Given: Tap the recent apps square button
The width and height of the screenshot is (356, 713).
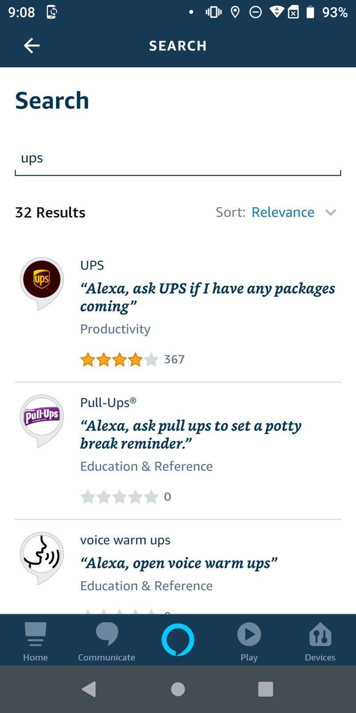Looking at the screenshot, I should click(266, 689).
